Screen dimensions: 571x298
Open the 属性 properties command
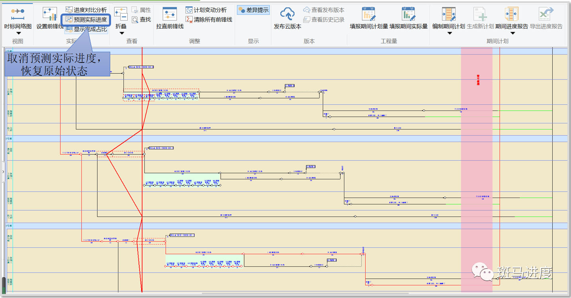(141, 10)
